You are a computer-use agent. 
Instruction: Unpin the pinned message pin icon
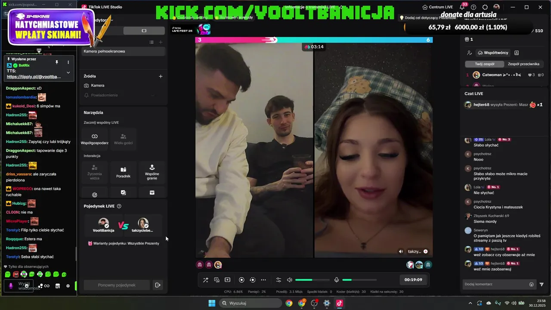click(x=56, y=62)
